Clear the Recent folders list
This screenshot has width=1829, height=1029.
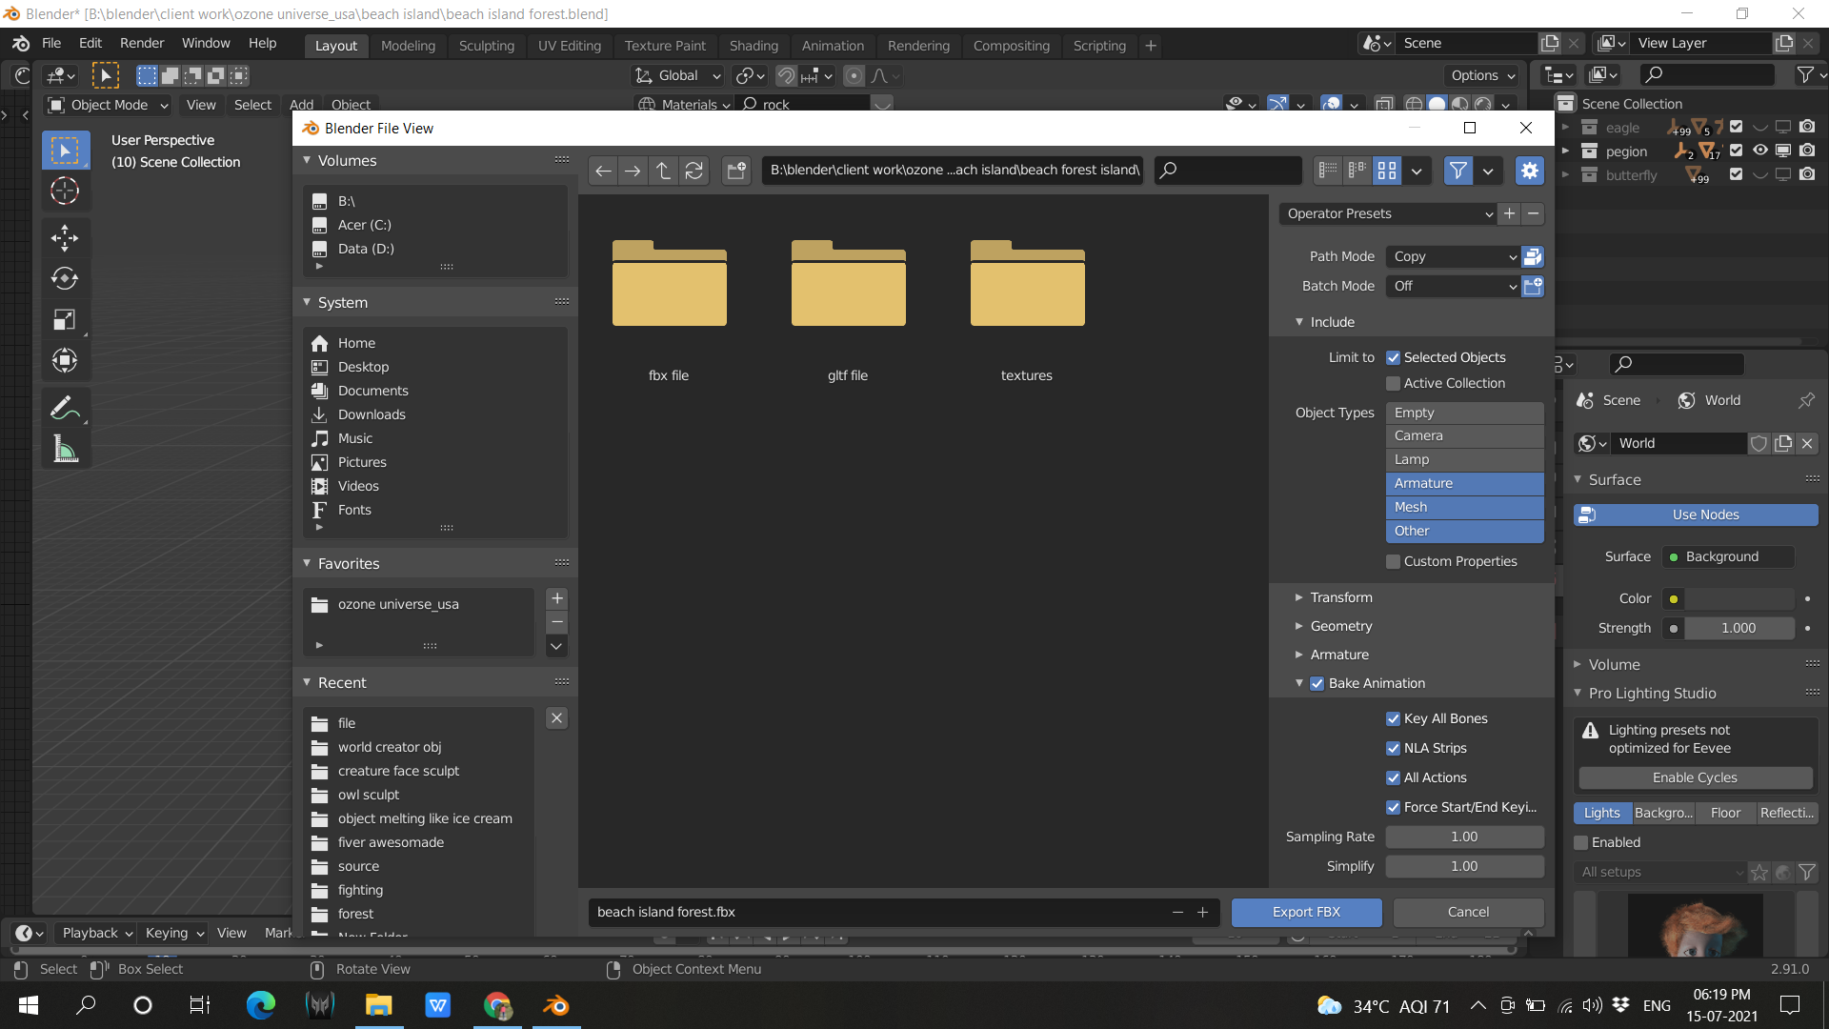coord(557,718)
